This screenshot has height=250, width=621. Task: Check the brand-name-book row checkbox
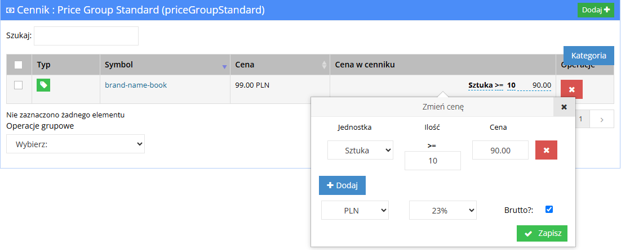tap(18, 85)
